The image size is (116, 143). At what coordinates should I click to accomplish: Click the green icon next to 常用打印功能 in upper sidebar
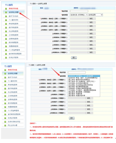(x=6, y=9)
